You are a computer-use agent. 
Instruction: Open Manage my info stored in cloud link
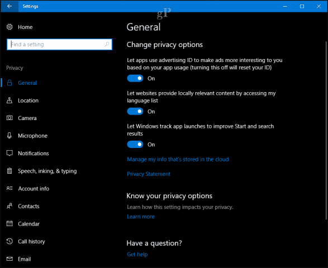pos(178,159)
